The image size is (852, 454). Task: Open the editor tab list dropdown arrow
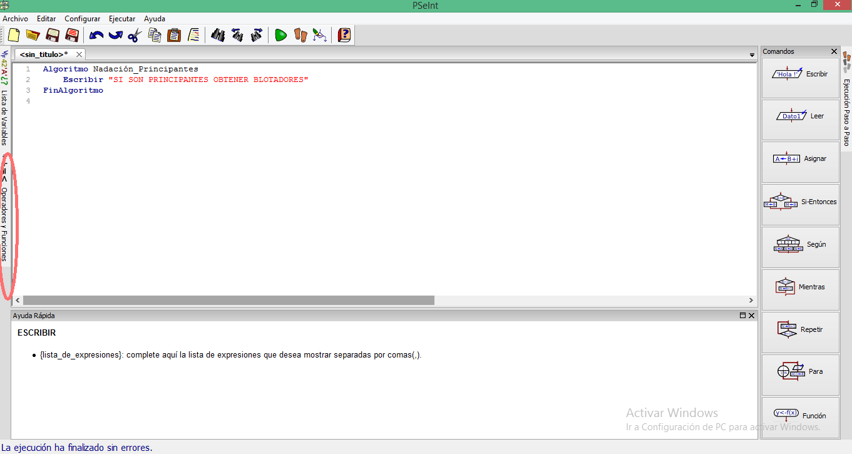(x=751, y=54)
